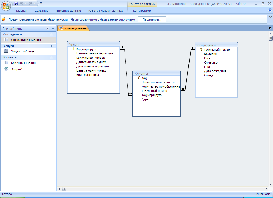Open the Работа с базами данных tab
This screenshot has width=273, height=198.
(106, 11)
